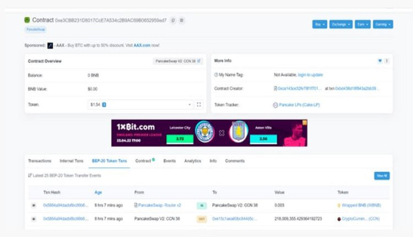This screenshot has width=413, height=237.
Task: Sort by the Age column header
Action: click(x=98, y=192)
